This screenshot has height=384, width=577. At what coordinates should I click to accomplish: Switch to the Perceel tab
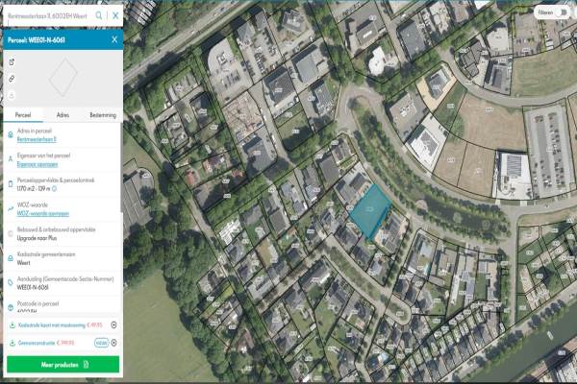[x=24, y=114]
